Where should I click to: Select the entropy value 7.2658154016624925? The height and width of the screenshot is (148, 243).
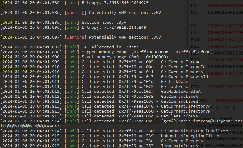point(126,3)
